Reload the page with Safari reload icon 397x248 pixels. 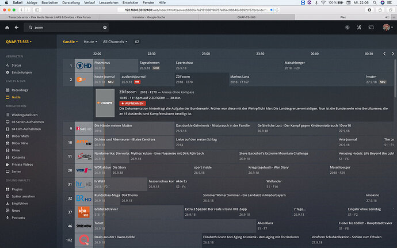(x=277, y=10)
